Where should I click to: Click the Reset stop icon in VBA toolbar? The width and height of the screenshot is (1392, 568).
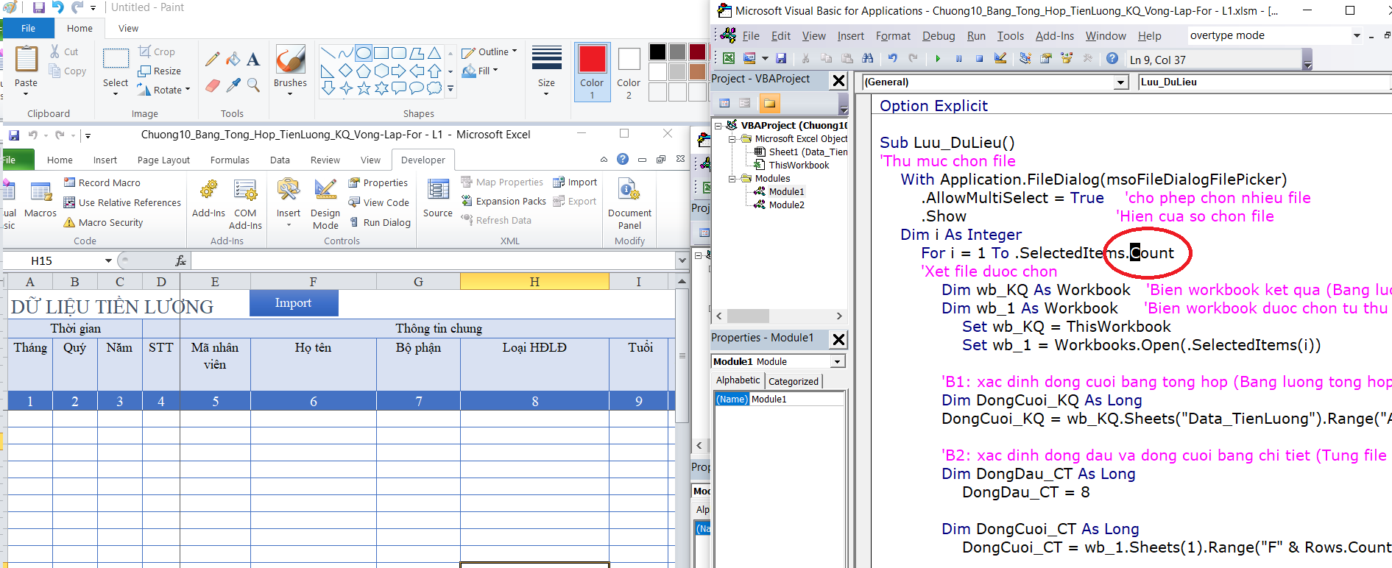coord(979,59)
